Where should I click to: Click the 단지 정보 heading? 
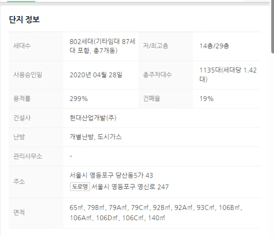point(24,20)
